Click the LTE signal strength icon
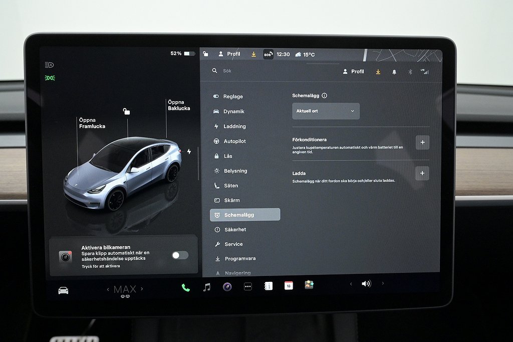Image resolution: width=513 pixels, height=342 pixels. pyautogui.click(x=425, y=72)
